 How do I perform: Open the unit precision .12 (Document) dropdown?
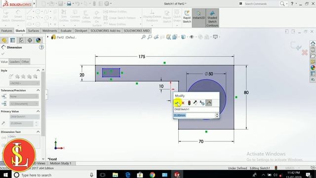24,104
